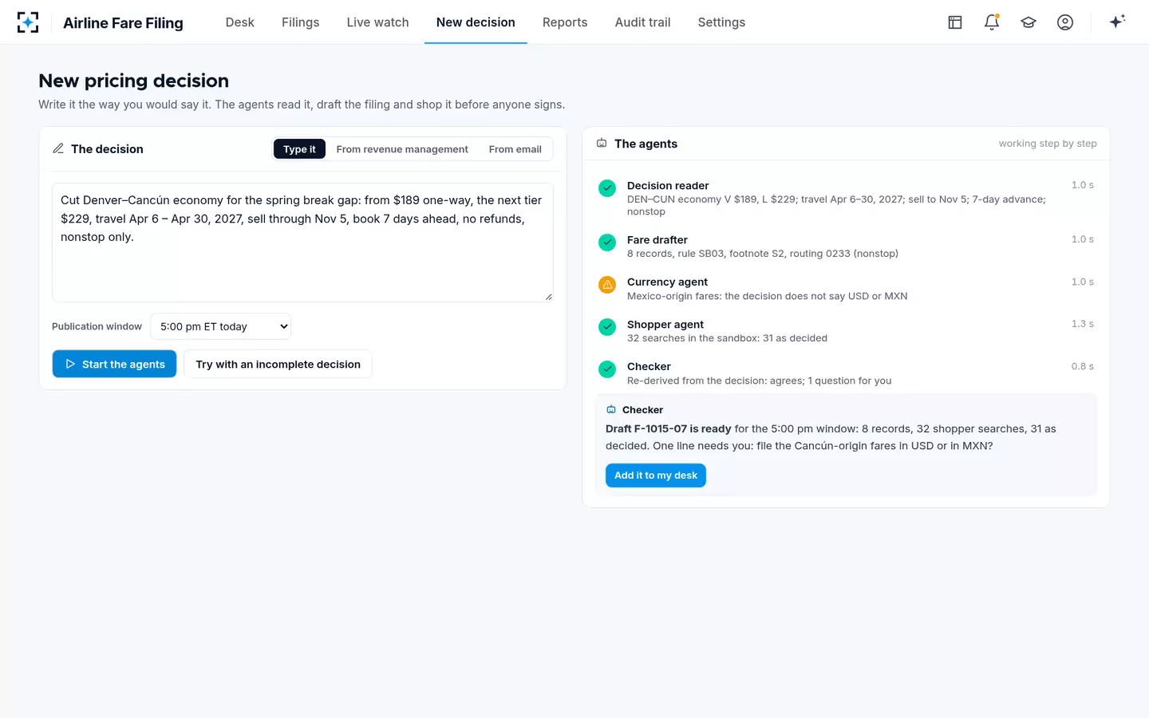Click the robot icon beside The agents
The image size is (1149, 718).
pos(602,143)
